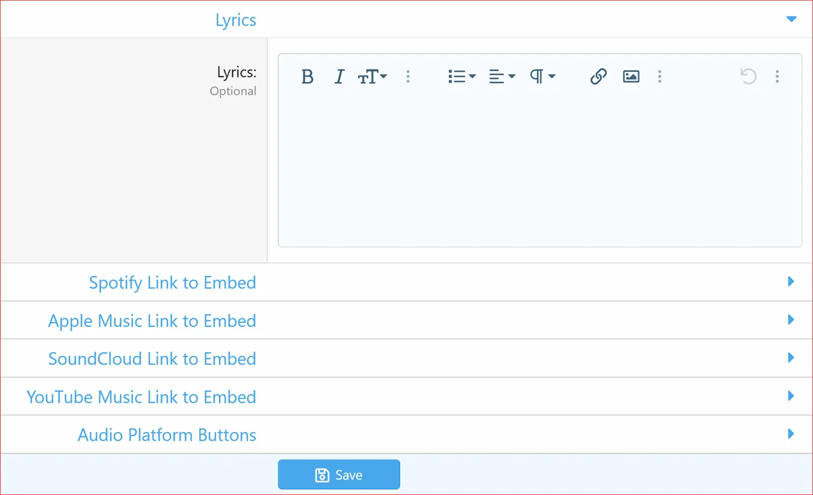Screen dimensions: 813x495
Task: Expand Apple Music Link to Embed
Action: pos(791,320)
